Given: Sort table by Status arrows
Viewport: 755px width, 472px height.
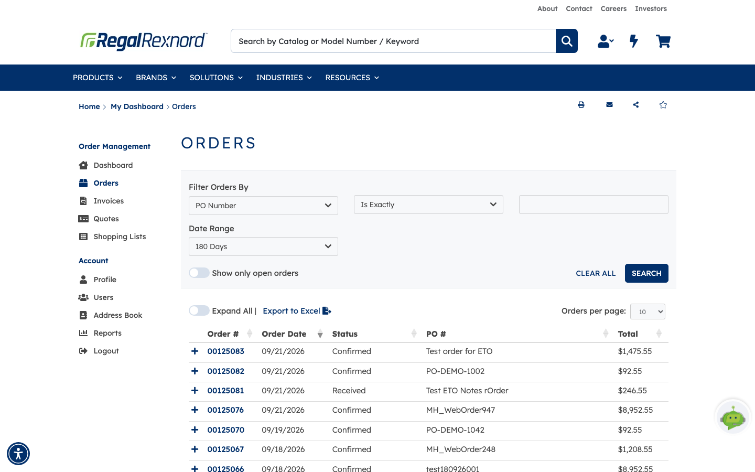Looking at the screenshot, I should [414, 334].
